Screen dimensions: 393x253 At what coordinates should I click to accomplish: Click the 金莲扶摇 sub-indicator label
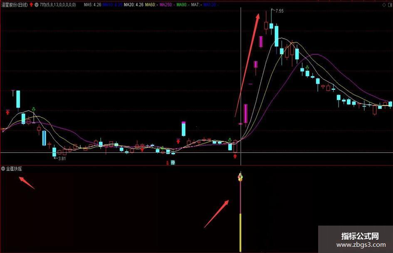[14, 169]
